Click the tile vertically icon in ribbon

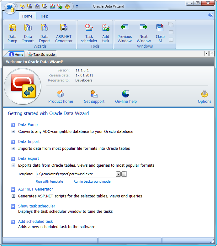(171, 40)
